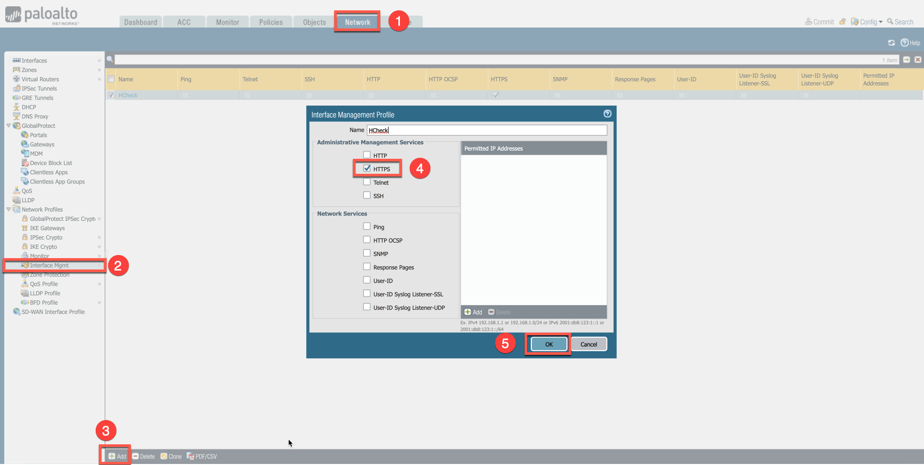Enable the SSH checkbox

[367, 196]
